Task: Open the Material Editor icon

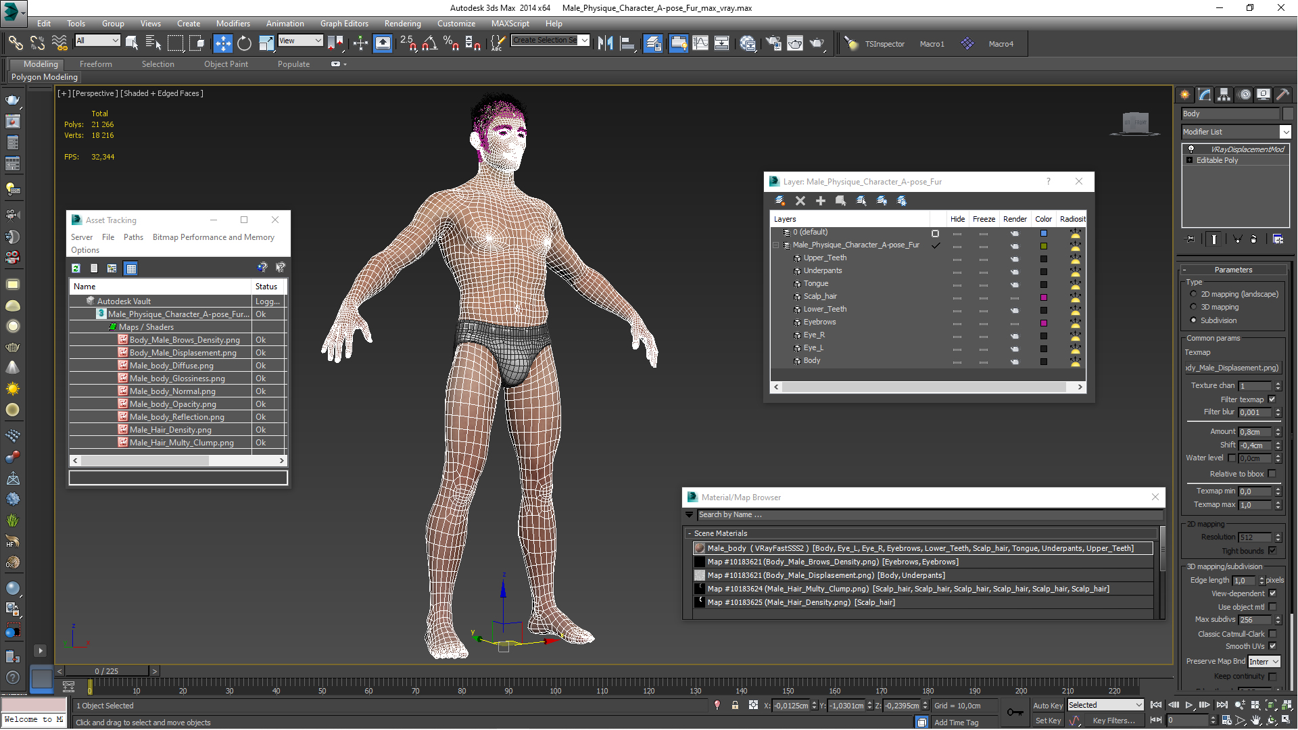Action: [x=748, y=43]
